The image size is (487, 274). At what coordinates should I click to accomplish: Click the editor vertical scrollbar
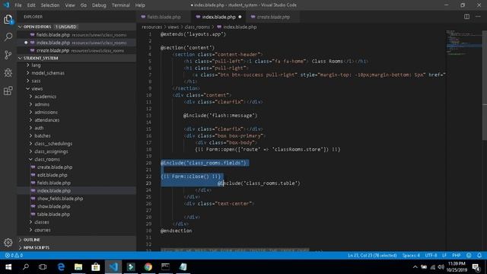click(485, 85)
